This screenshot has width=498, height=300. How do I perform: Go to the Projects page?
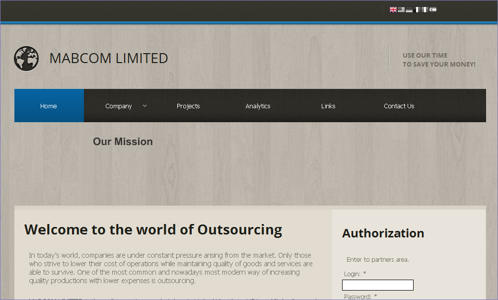[188, 106]
